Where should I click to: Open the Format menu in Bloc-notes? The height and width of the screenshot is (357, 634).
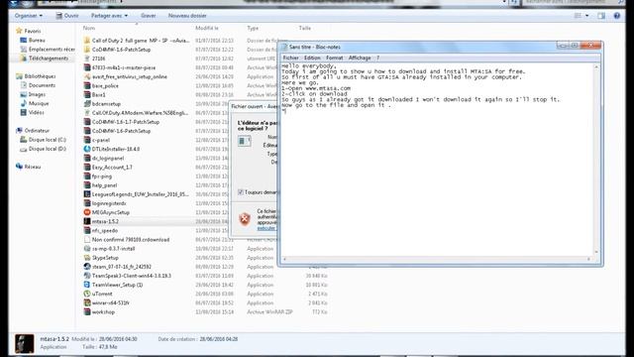click(x=335, y=58)
